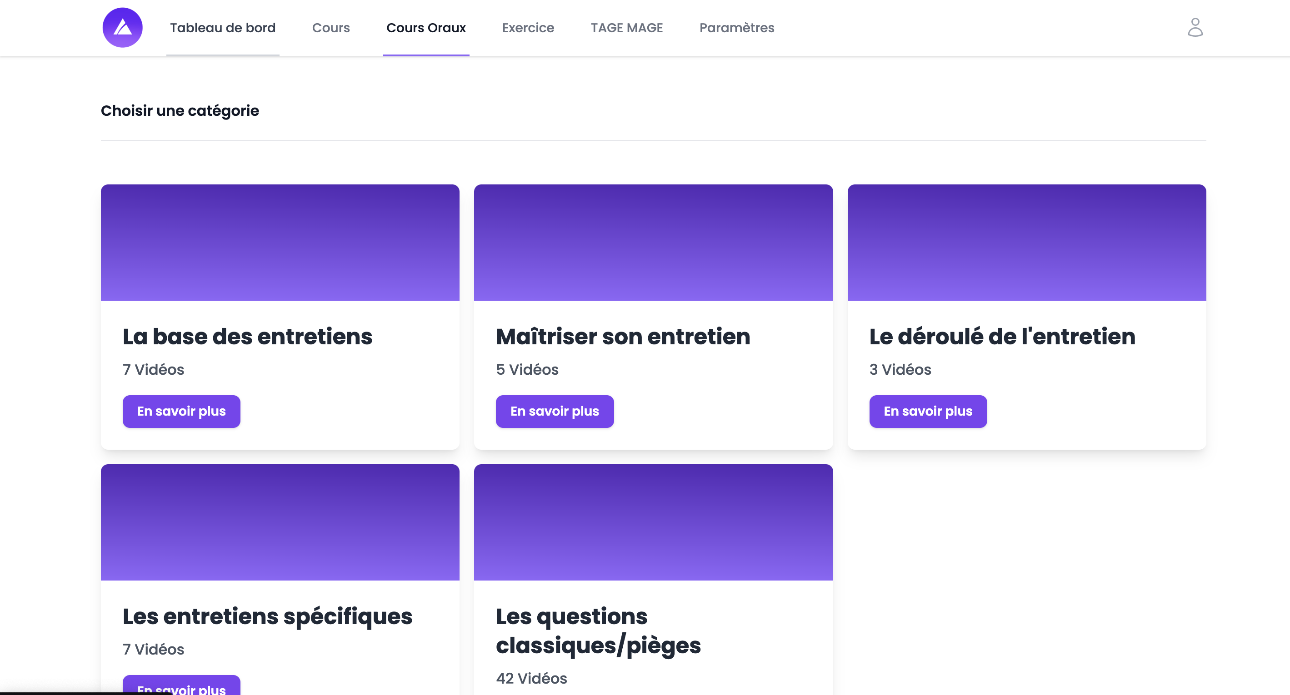Viewport: 1290px width, 695px height.
Task: Click the La base des entretiens card thumbnail
Action: point(280,243)
